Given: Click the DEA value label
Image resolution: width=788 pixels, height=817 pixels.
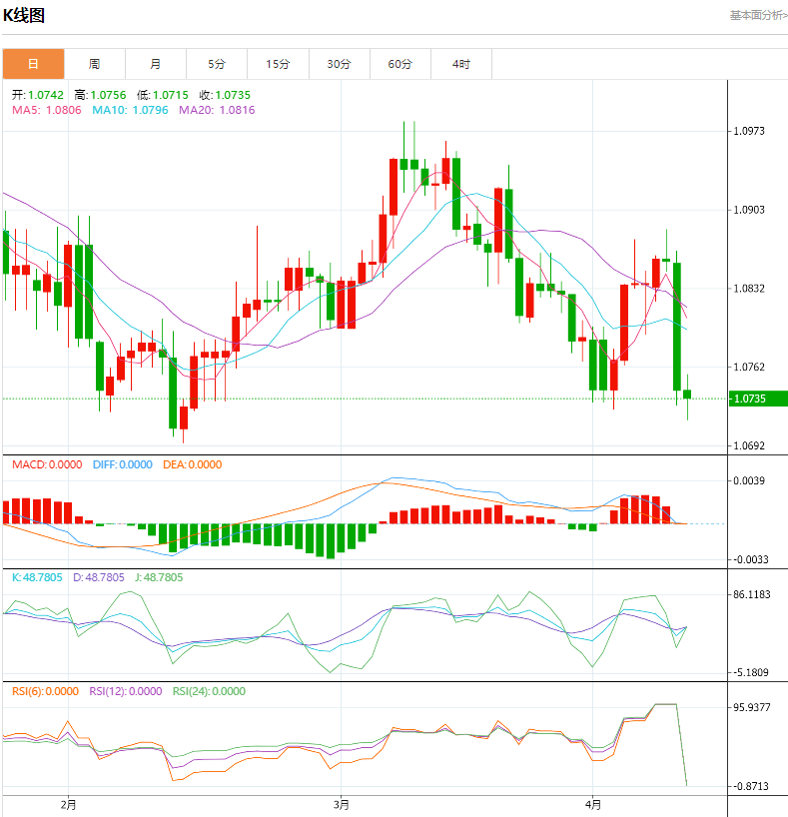Looking at the screenshot, I should pos(192,464).
